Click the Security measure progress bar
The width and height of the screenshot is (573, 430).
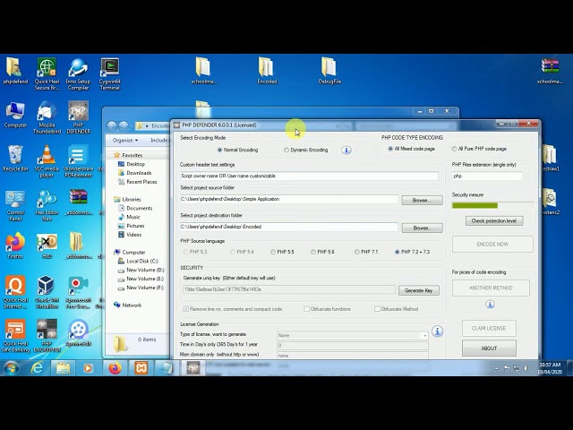click(492, 205)
